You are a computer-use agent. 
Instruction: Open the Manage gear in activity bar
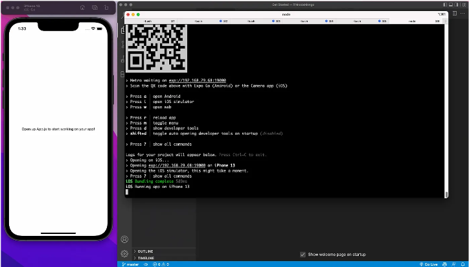point(124,253)
